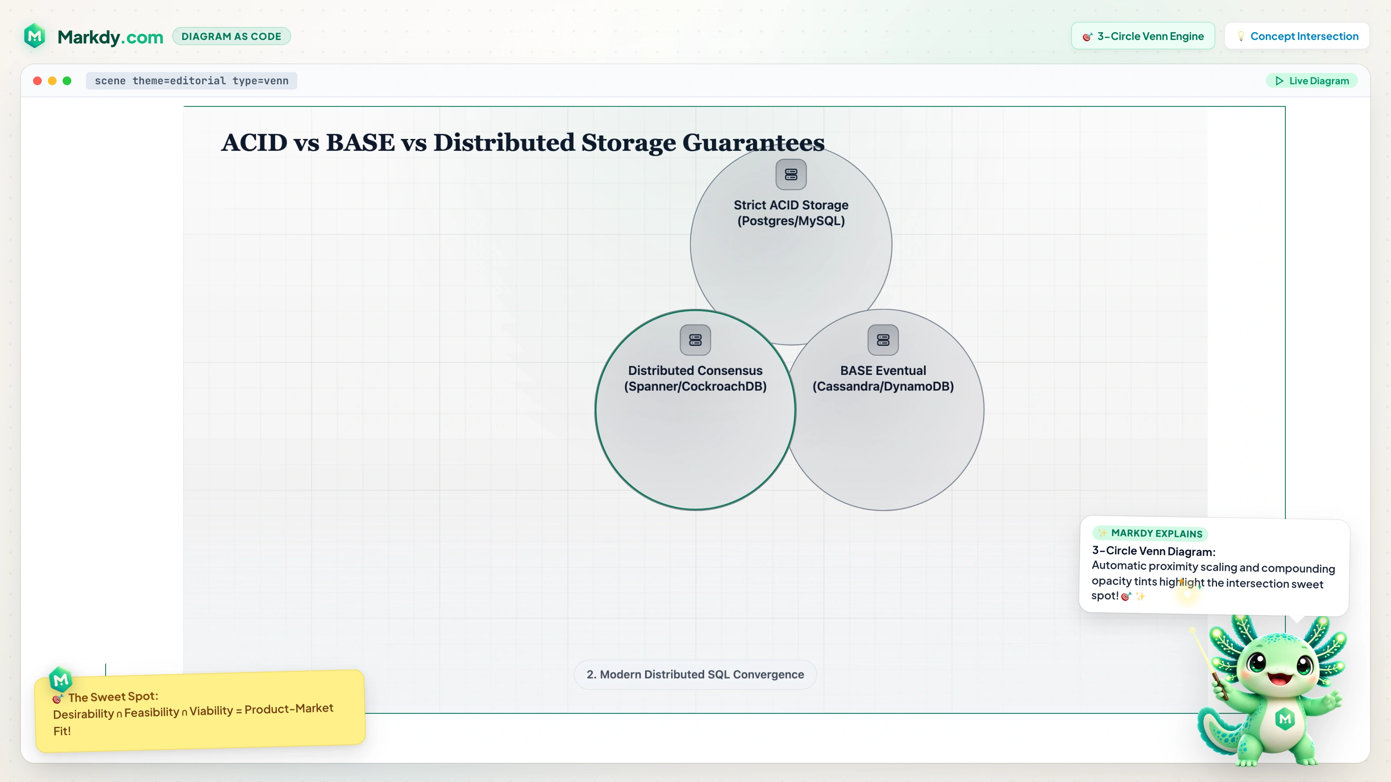
Task: Select the Concept Intersection tab
Action: tap(1297, 36)
